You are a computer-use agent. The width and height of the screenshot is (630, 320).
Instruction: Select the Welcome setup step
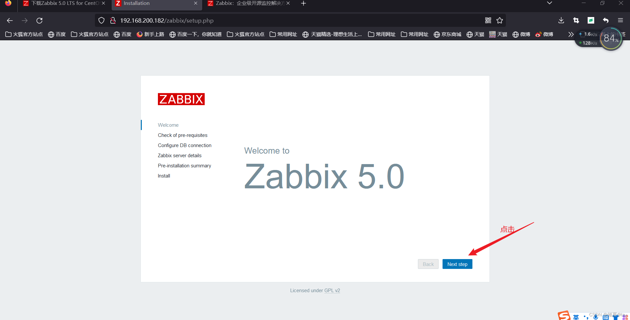coord(168,125)
